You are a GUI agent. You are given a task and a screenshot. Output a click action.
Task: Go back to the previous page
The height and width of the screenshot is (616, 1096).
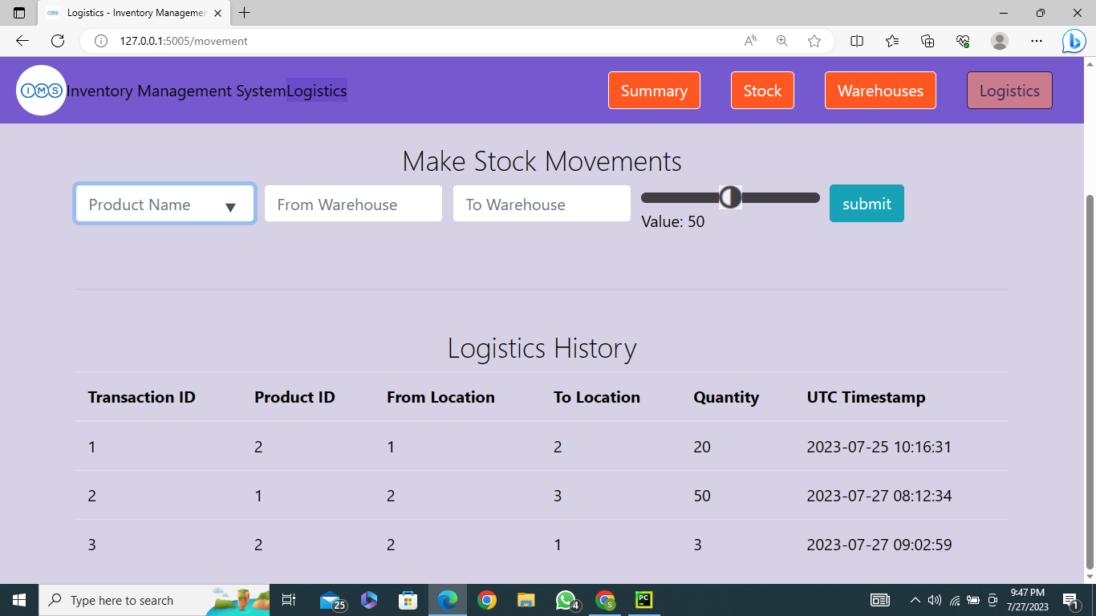pyautogui.click(x=22, y=40)
